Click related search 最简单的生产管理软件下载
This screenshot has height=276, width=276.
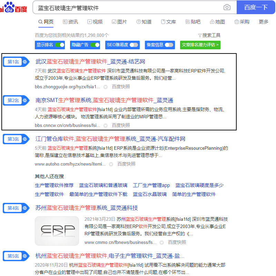(98, 195)
